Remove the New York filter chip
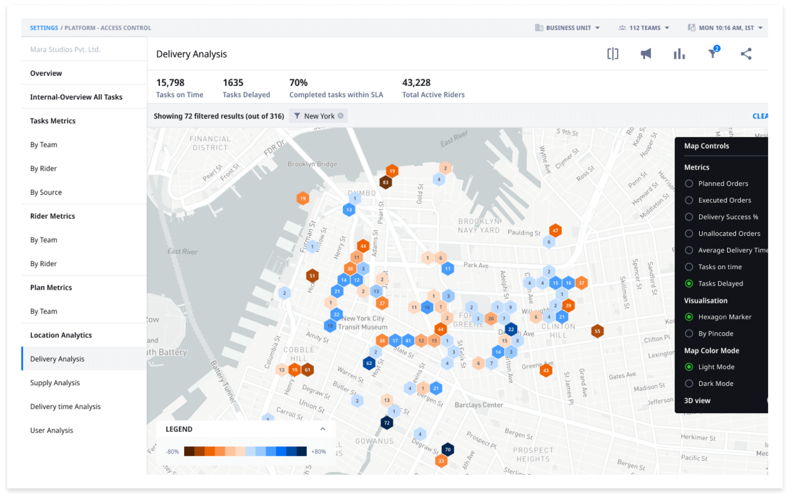790x498 pixels. [341, 116]
